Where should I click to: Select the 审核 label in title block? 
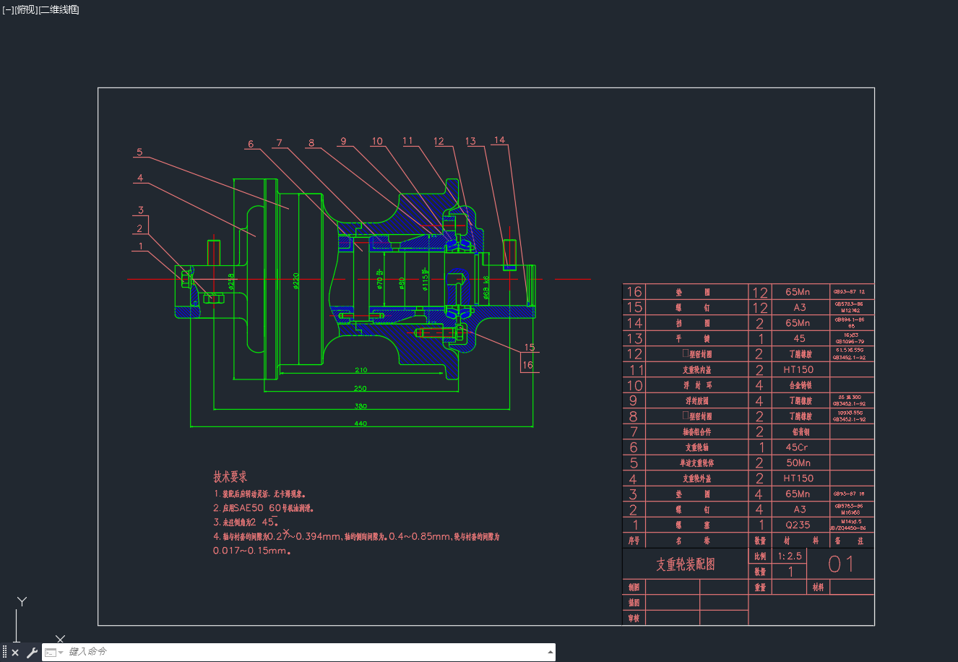tap(634, 619)
